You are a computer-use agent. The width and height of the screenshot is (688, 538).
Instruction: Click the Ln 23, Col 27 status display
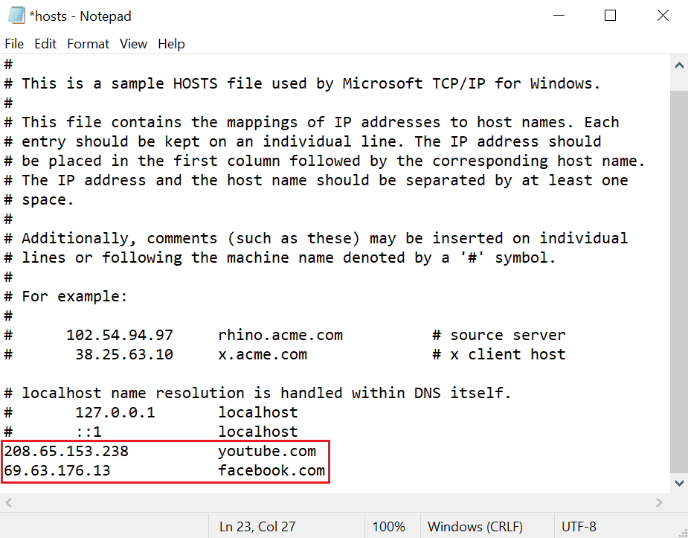(257, 526)
